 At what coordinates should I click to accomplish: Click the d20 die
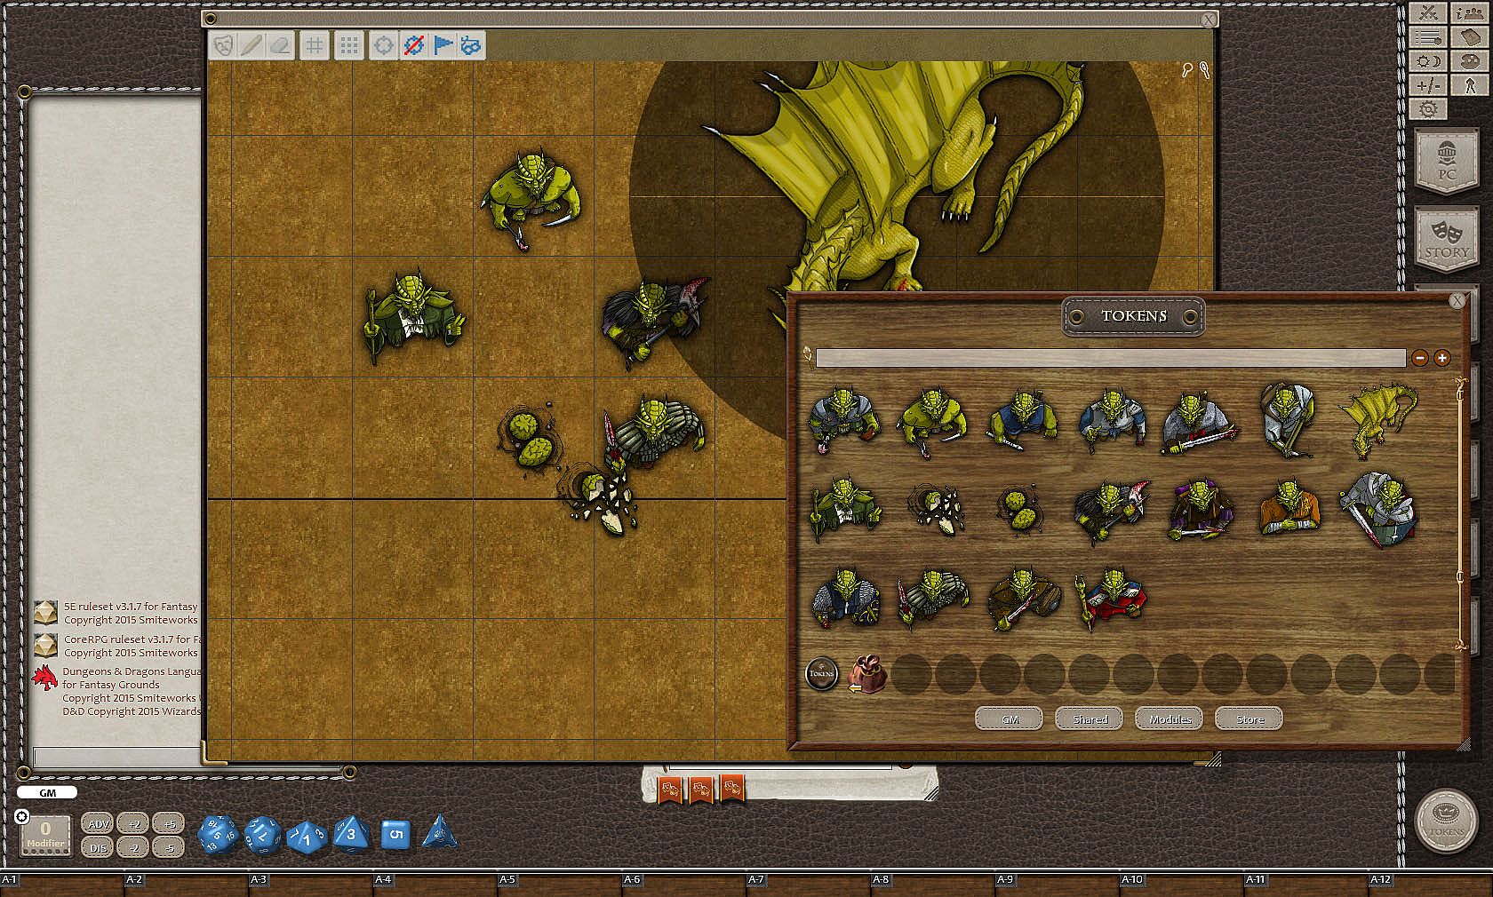pyautogui.click(x=218, y=836)
